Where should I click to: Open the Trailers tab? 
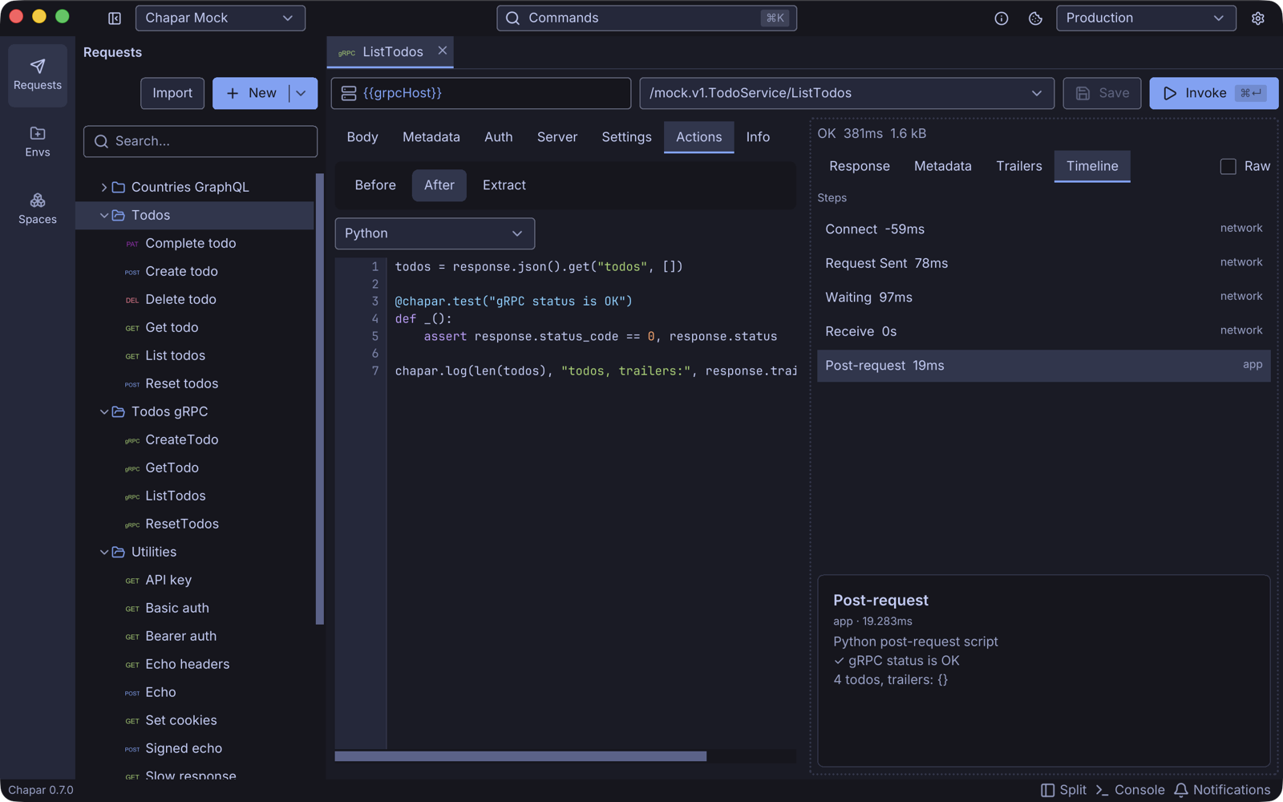point(1019,166)
